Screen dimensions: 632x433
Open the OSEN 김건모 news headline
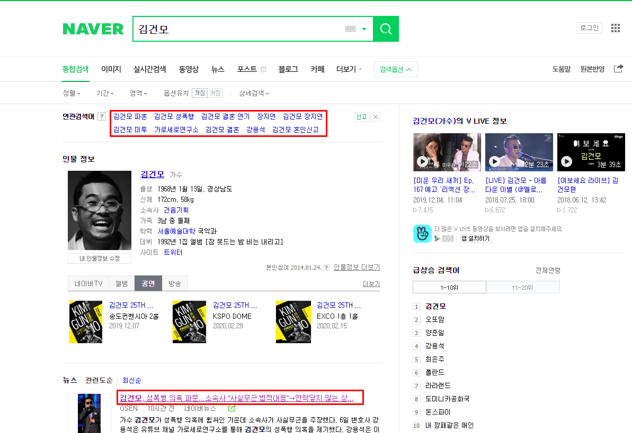coord(237,398)
